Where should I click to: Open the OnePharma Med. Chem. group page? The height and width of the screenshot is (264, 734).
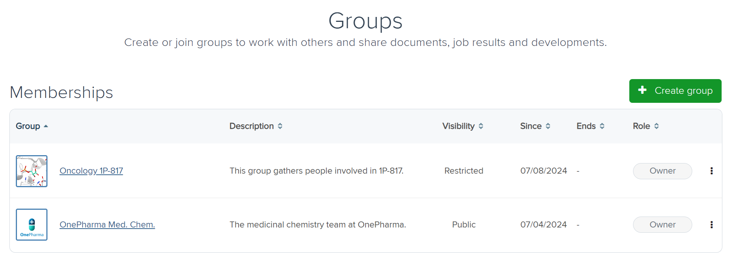[x=107, y=224]
